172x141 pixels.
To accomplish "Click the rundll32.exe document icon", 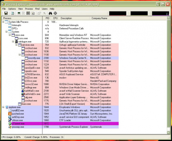I will point(10,110).
